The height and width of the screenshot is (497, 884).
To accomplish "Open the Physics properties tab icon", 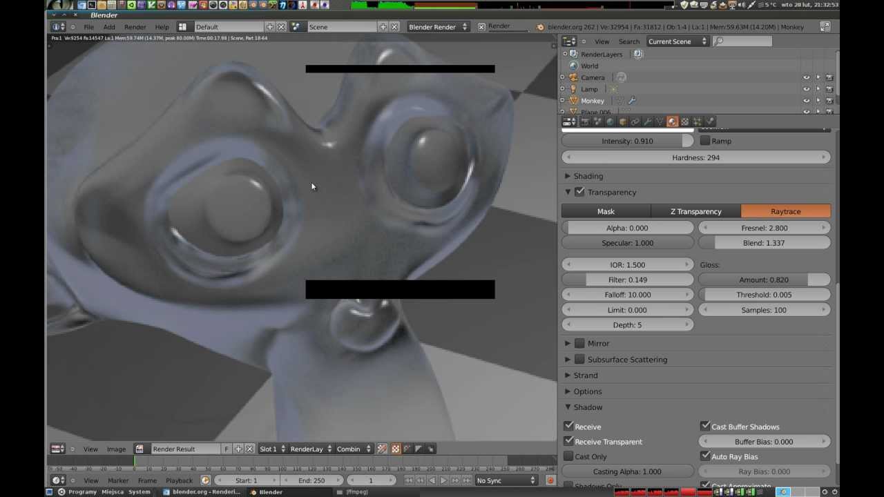I will (x=710, y=121).
